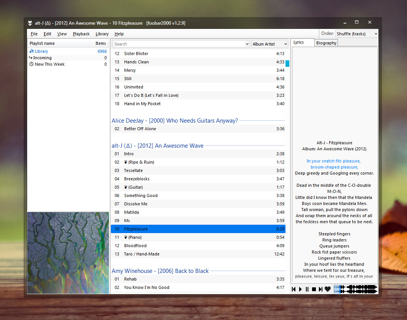Select track Ms

tap(198, 221)
